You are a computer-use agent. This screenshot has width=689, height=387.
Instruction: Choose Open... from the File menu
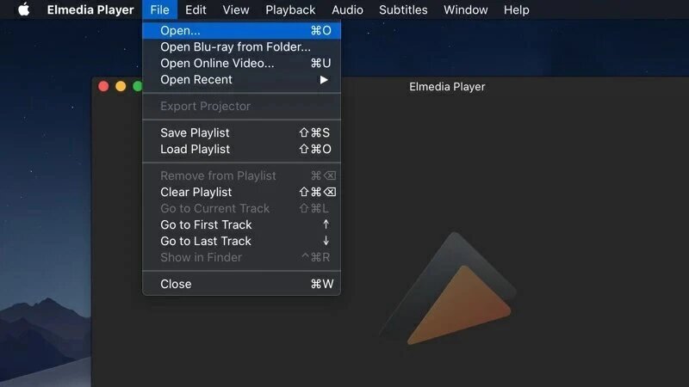pos(241,30)
